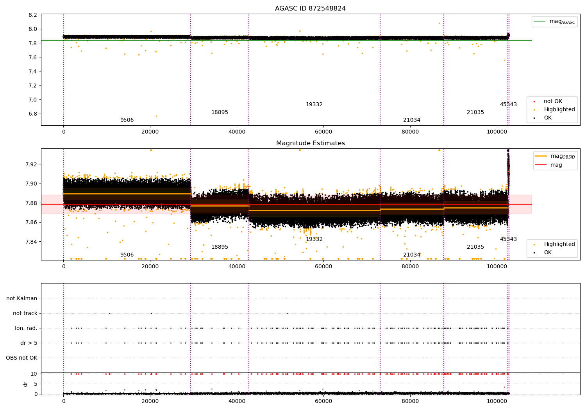Click the mag AGASC legend entry in top plot

click(554, 21)
